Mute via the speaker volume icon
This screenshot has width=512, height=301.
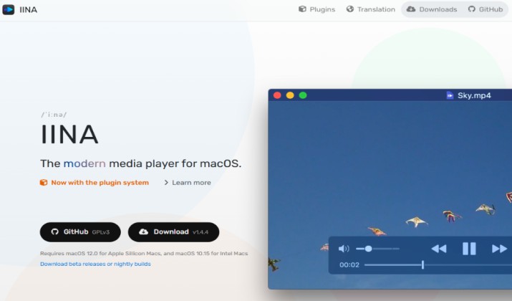click(344, 249)
